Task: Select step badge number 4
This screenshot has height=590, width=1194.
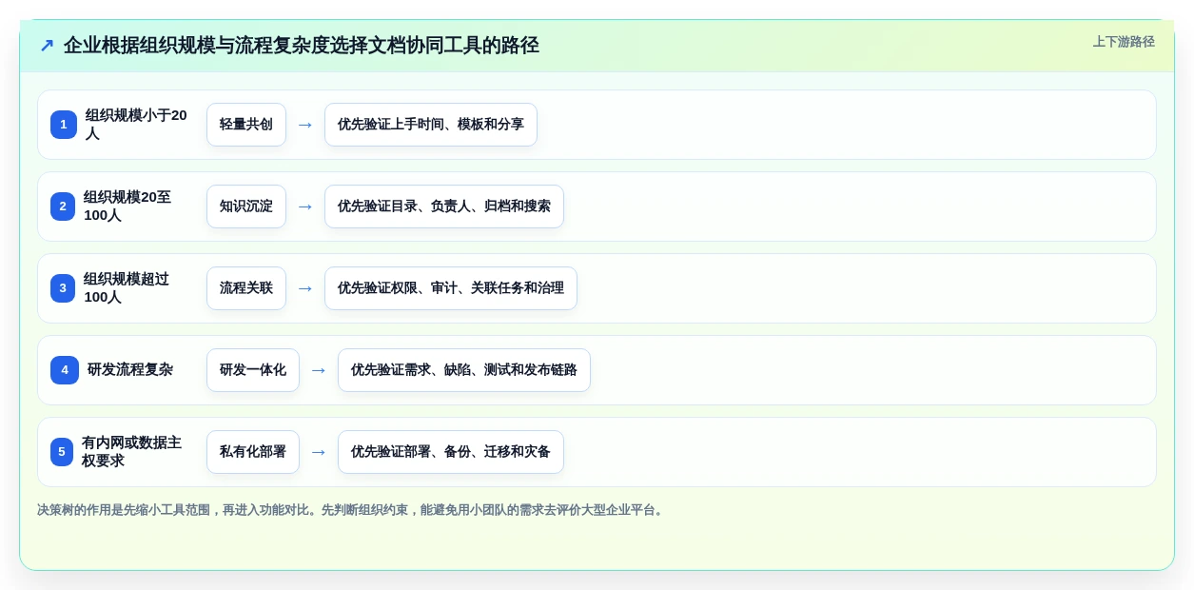Action: click(x=65, y=370)
